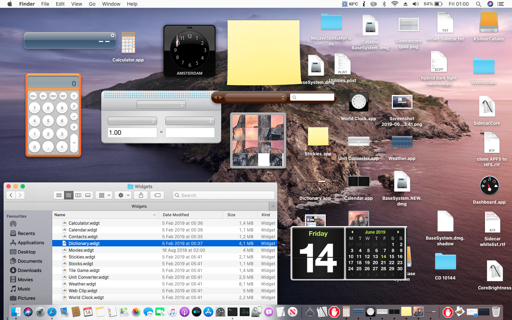This screenshot has width=512, height=320.
Task: Click the mc key on calculator widget
Action: point(53,96)
